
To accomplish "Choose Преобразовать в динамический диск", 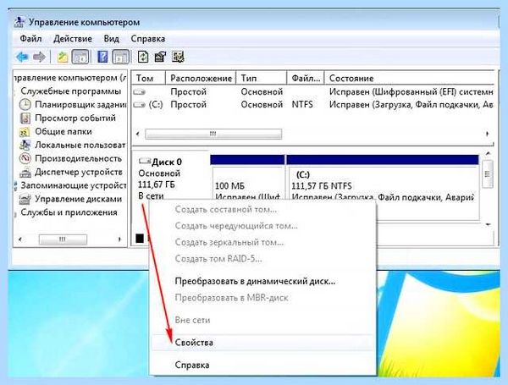I will [262, 281].
